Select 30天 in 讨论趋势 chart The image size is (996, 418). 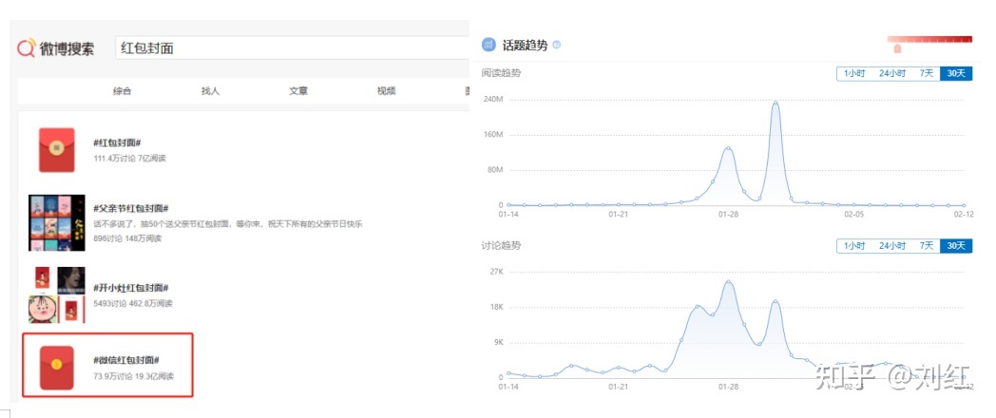[x=956, y=246]
